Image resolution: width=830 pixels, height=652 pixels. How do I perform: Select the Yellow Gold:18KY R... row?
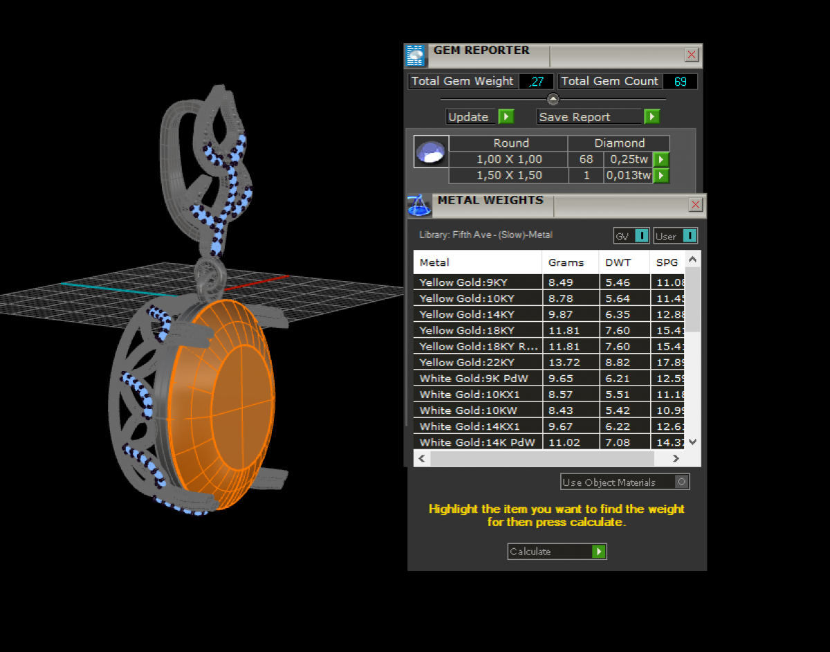550,346
